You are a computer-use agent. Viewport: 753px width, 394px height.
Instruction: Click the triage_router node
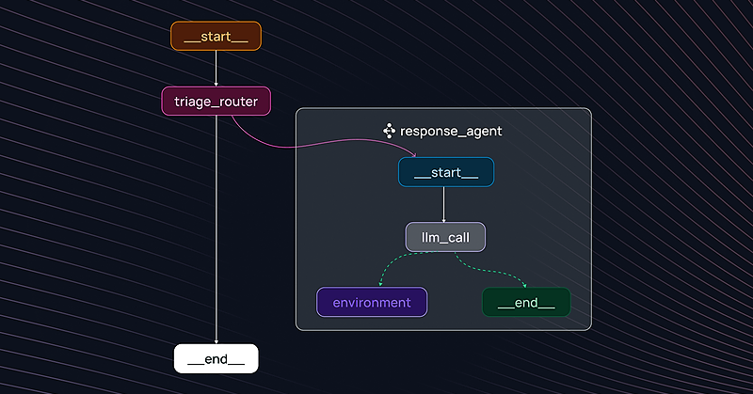click(216, 102)
